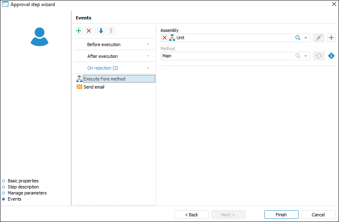Go to Basic properties step
The image size is (339, 222).
23,181
